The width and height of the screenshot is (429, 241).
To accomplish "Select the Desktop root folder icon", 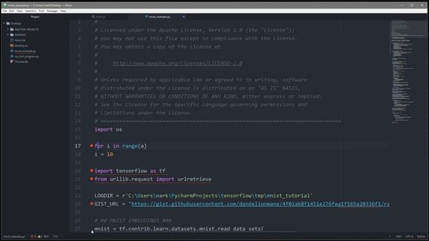I will (x=8, y=23).
